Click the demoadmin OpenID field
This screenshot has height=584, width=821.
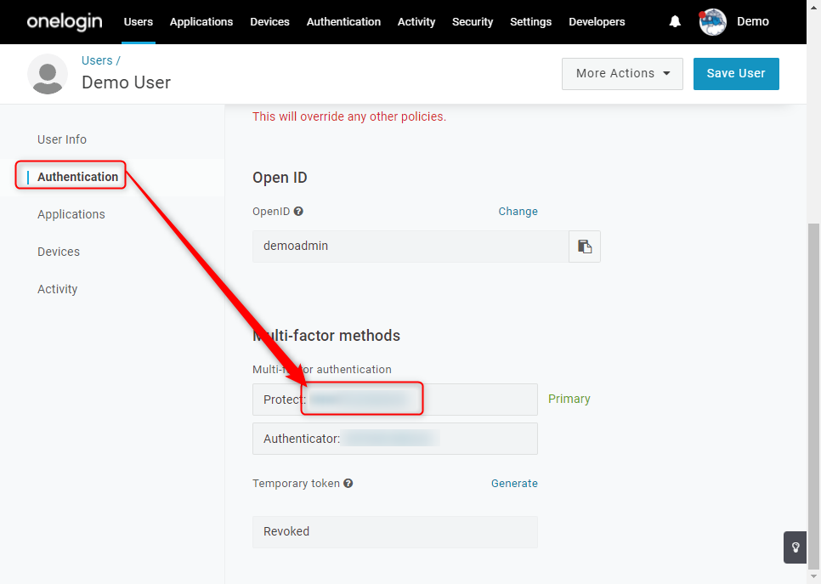(x=410, y=247)
